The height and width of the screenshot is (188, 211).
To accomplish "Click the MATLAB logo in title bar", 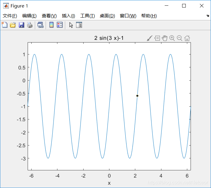I will 6,6.
